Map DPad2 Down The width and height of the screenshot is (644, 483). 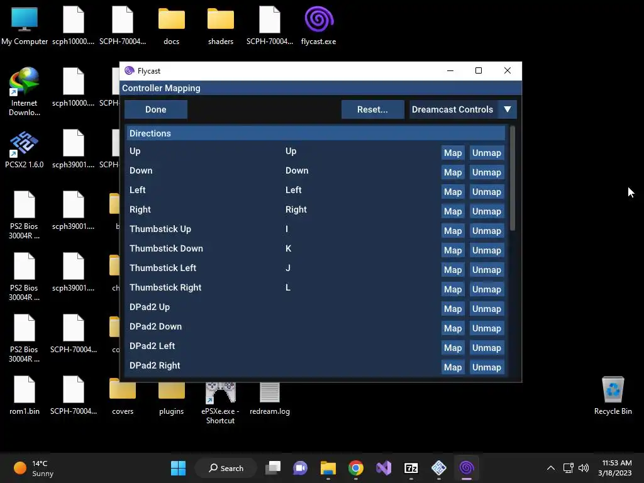[x=453, y=328]
